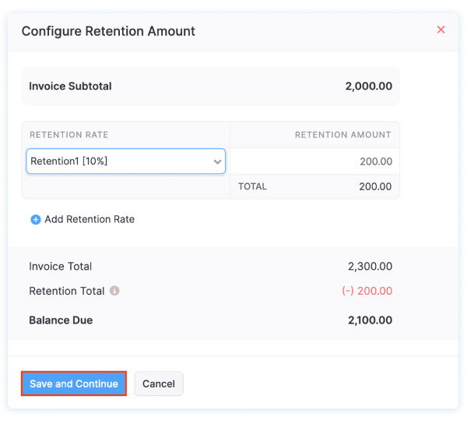Click the Invoice Total label

point(60,267)
